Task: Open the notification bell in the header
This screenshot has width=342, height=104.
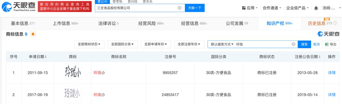Action: pyautogui.click(x=316, y=8)
